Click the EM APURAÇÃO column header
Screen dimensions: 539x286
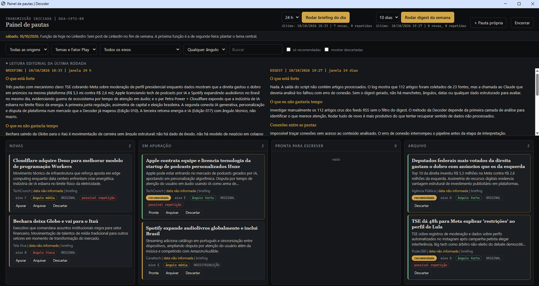157,146
